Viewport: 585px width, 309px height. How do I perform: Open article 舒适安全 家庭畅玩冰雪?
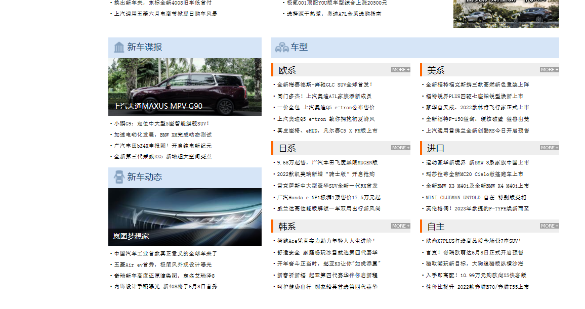point(327,252)
